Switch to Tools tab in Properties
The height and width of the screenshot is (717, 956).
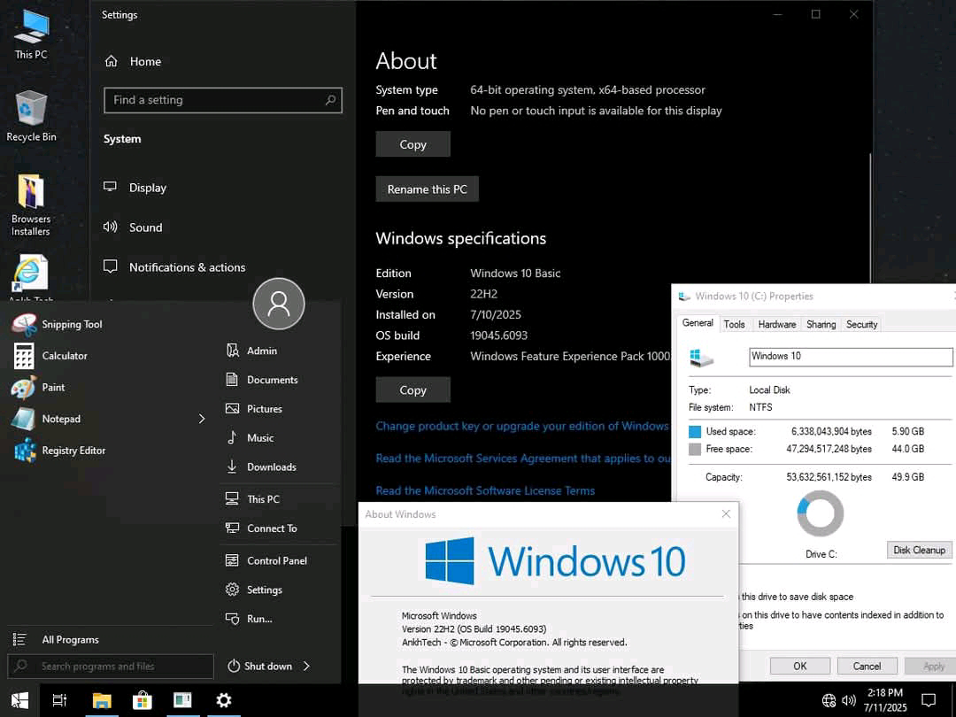[x=734, y=324]
